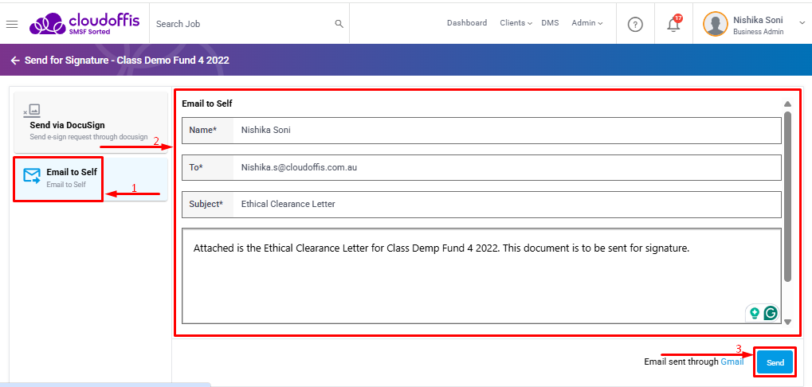Screen dimensions: 812x387
Task: Click into the Subject input field
Action: tap(507, 204)
